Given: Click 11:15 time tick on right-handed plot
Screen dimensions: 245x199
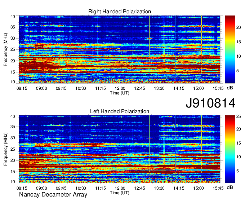Looking at the screenshot, I should click(x=101, y=88).
